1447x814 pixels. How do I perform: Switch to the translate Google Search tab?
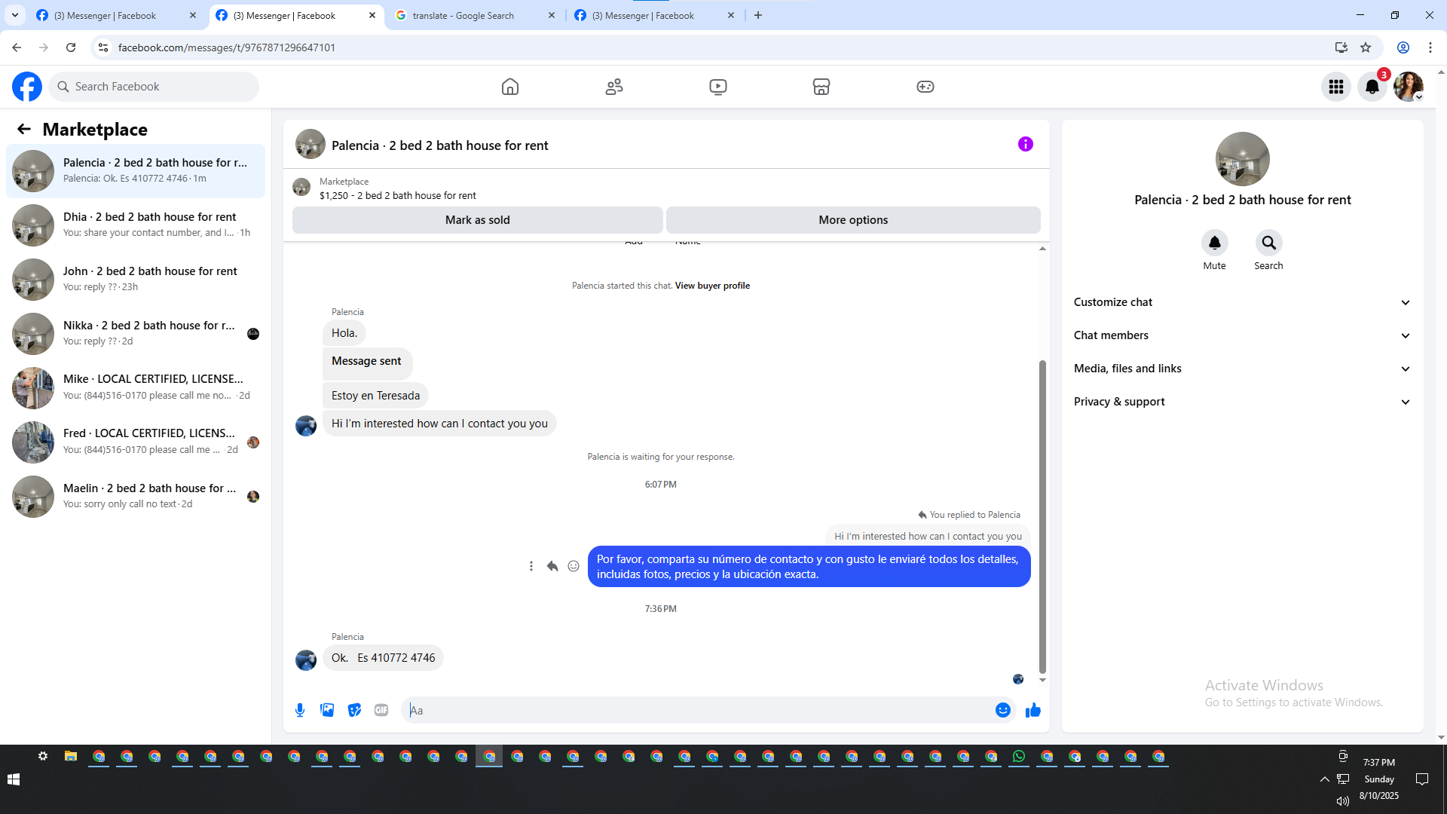(x=463, y=15)
